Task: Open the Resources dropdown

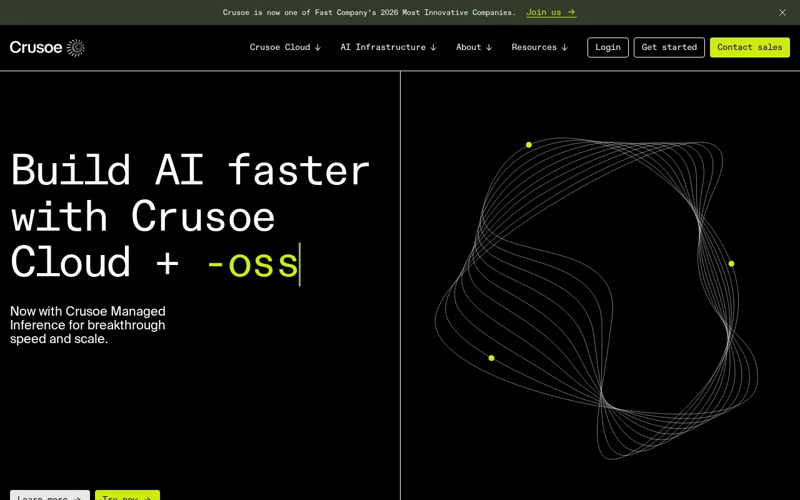Action: point(540,47)
